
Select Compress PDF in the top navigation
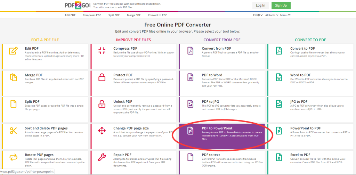[x=92, y=15]
